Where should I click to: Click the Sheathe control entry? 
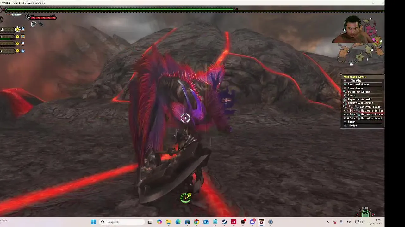pos(356,81)
